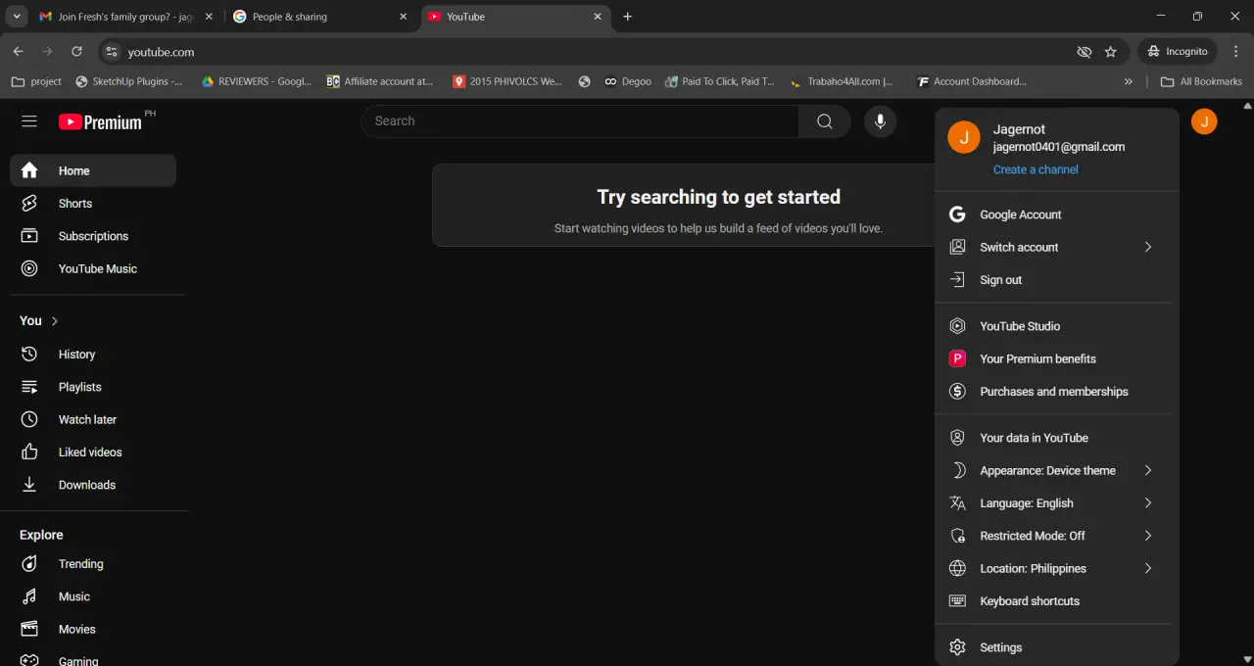Screen dimensions: 1254x666
Task: Bookmark this page with the star
Action: coord(1110,52)
